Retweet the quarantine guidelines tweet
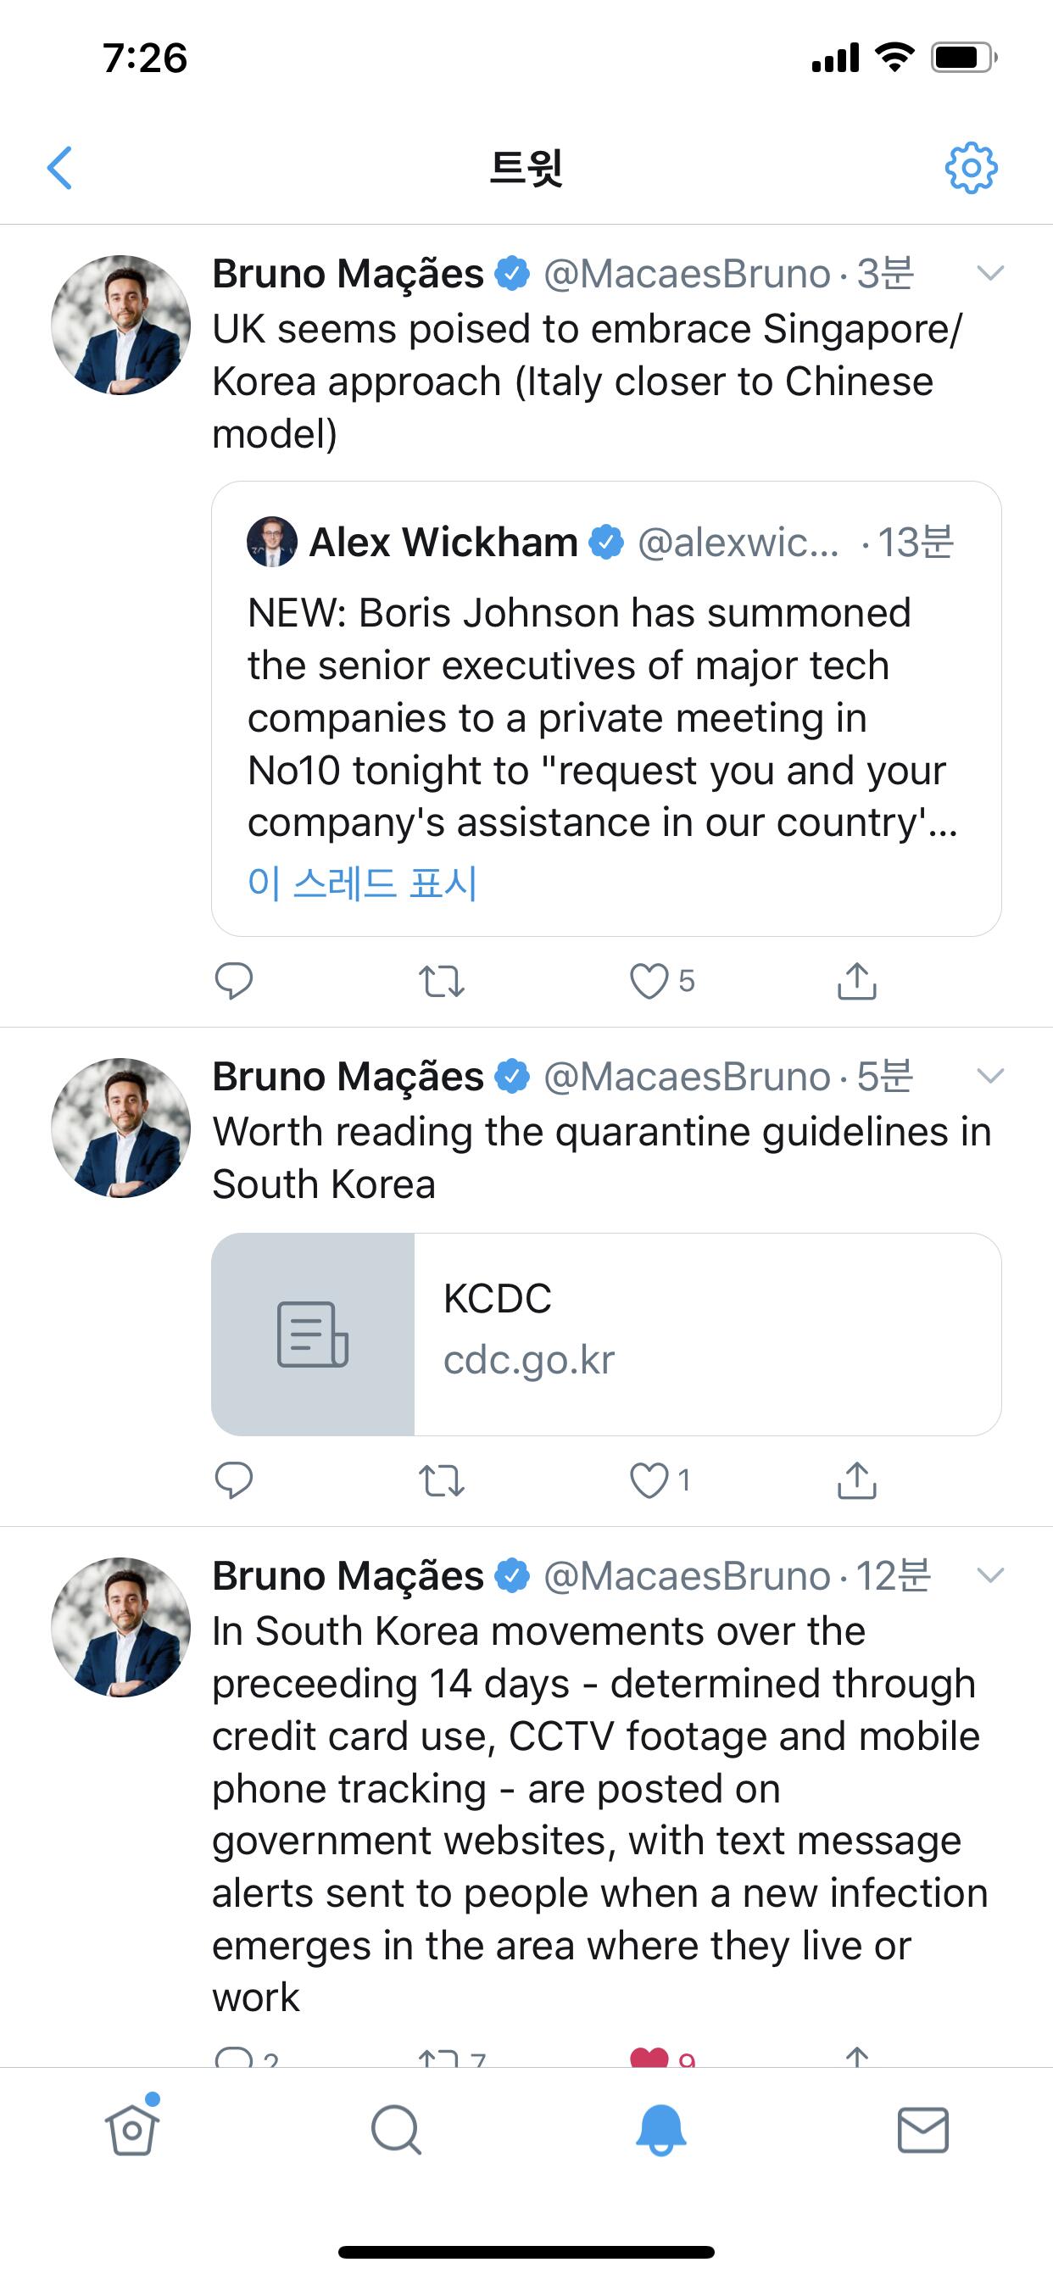 441,1480
